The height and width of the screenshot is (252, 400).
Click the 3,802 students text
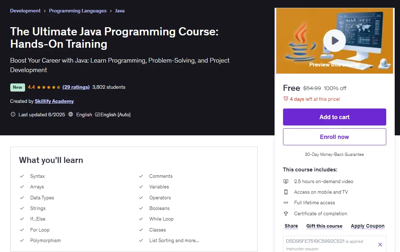pos(109,87)
